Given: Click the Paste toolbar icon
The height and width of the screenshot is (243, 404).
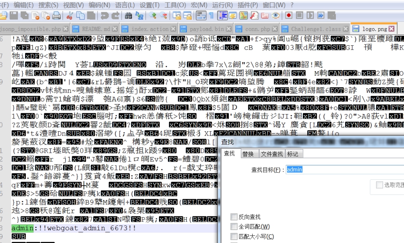Looking at the screenshot, I should [x=91, y=16].
